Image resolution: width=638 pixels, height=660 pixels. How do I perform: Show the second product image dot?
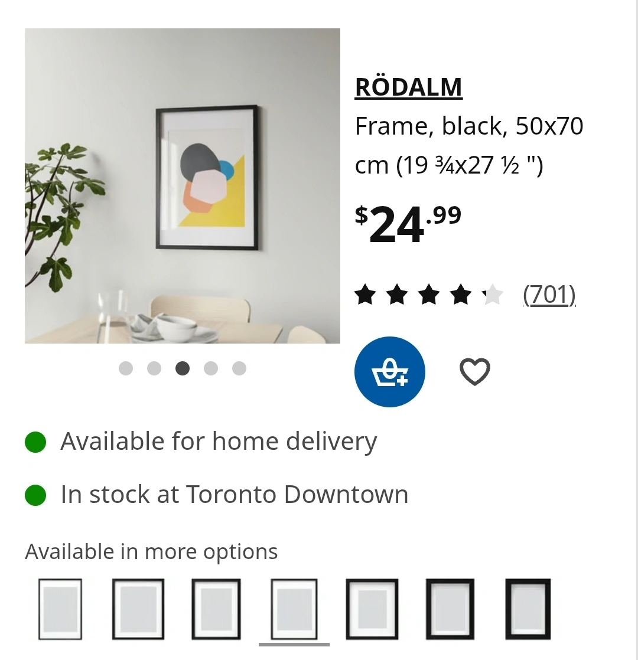pos(154,368)
